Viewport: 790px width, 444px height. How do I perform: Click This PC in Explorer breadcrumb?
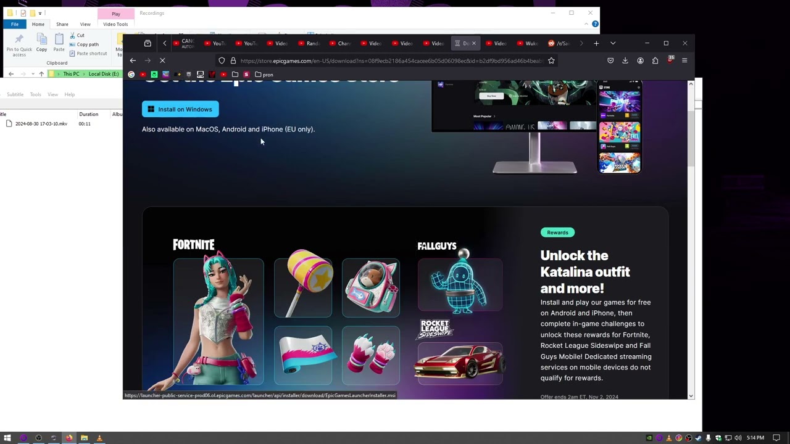(x=71, y=74)
